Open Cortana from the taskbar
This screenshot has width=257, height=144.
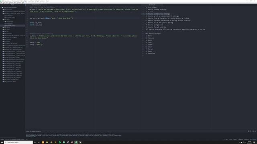[x=35, y=142]
